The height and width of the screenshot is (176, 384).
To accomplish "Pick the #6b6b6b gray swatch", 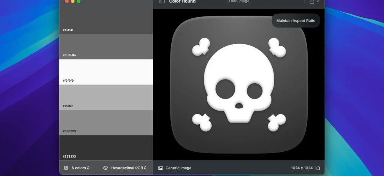I will pyautogui.click(x=106, y=47).
